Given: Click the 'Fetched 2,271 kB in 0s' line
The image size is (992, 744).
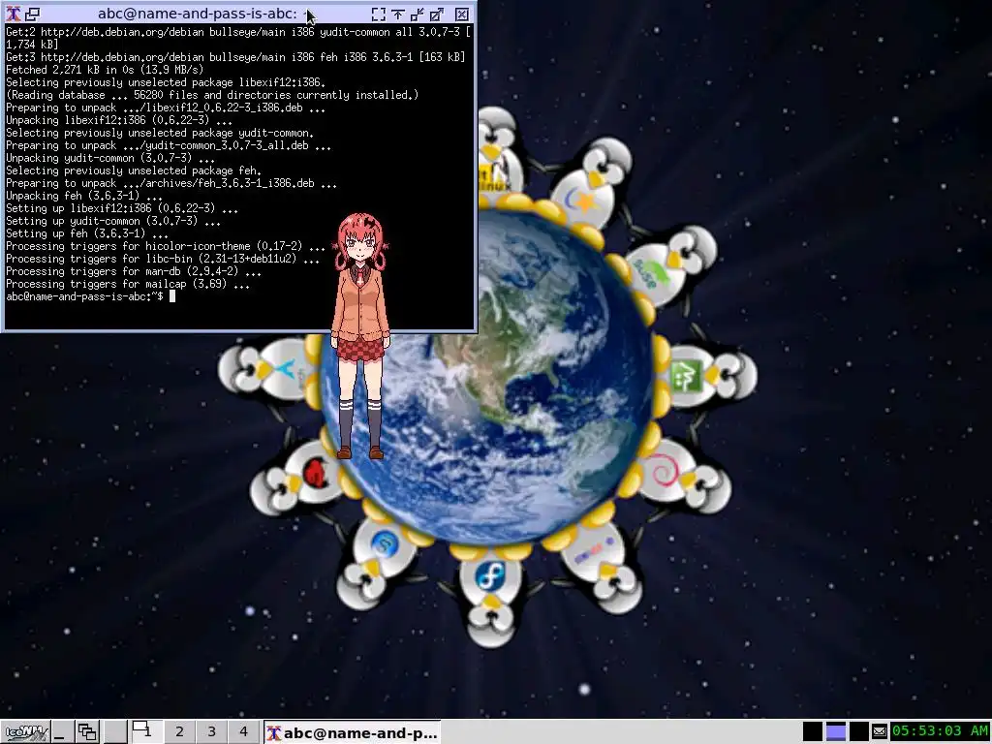Looking at the screenshot, I should (x=105, y=70).
